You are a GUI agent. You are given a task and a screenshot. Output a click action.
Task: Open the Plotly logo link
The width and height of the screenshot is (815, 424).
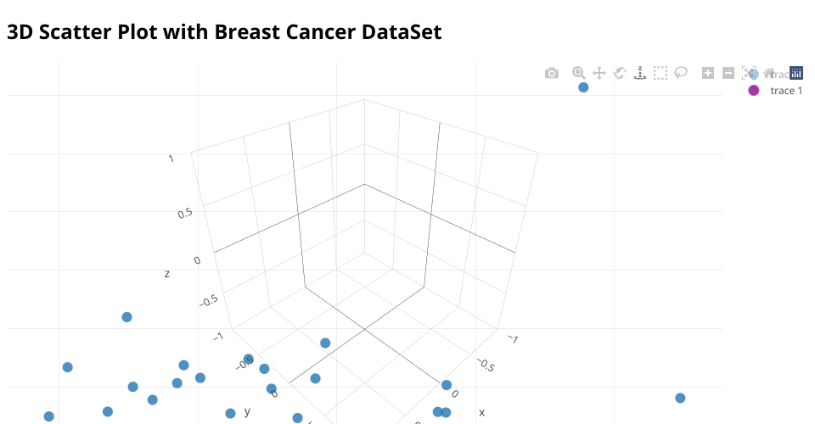click(x=795, y=73)
